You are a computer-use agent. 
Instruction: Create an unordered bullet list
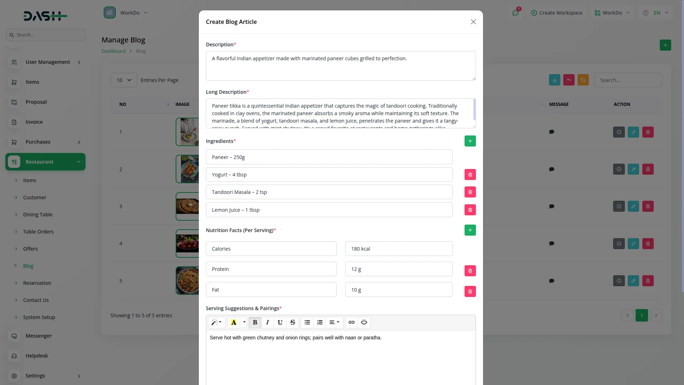[307, 322]
